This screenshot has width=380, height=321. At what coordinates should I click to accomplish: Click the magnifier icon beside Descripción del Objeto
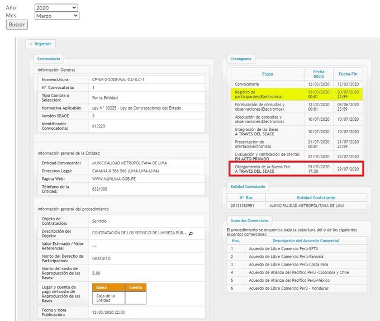click(191, 233)
